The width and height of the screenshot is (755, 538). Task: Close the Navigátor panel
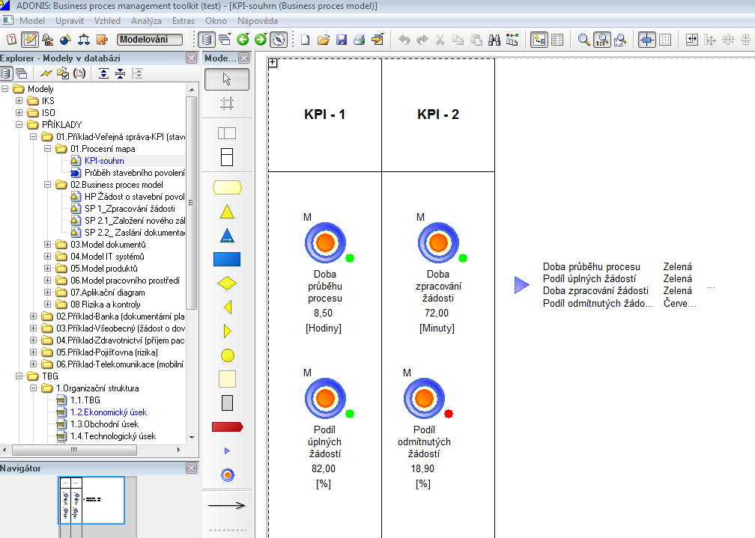point(192,468)
